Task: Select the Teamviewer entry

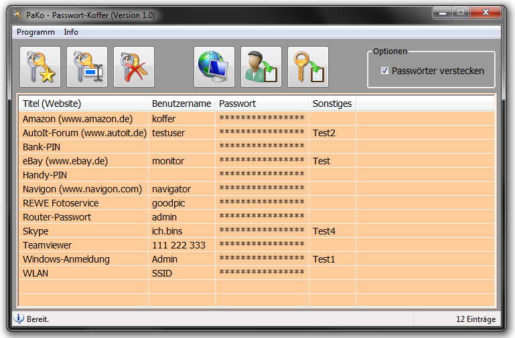Action: pos(47,245)
